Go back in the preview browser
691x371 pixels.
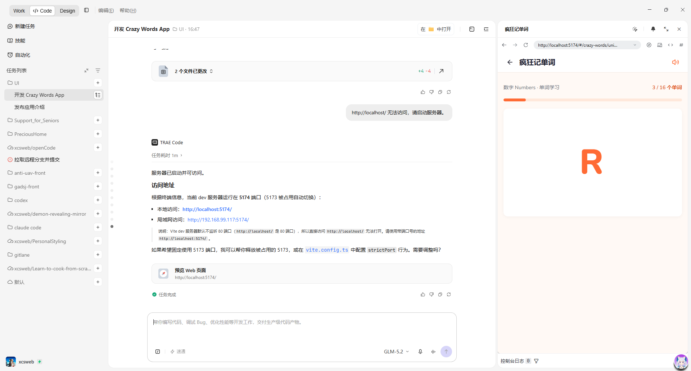[504, 45]
